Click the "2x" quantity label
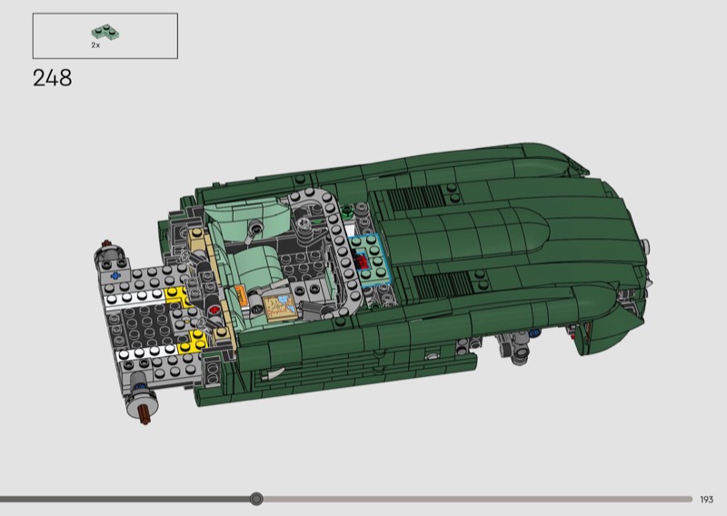Viewport: 727px width, 516px height. click(95, 45)
